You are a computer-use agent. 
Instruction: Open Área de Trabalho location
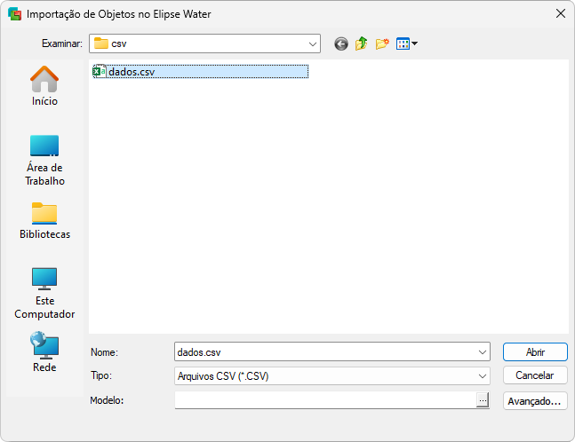44,160
